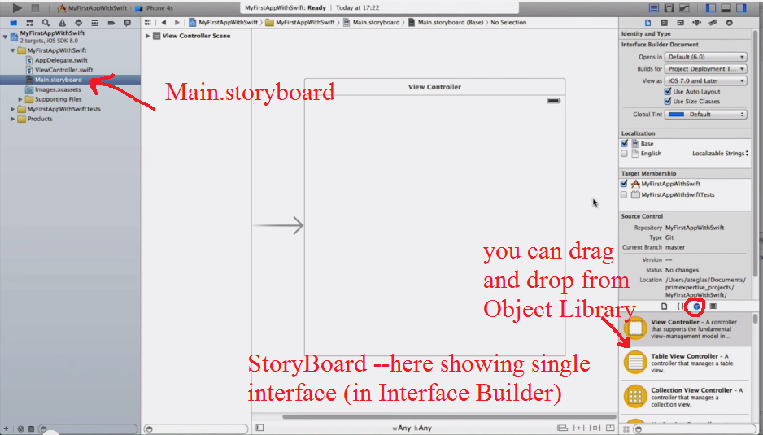Open the search navigator magnifier icon
This screenshot has height=435, width=763.
tap(44, 23)
